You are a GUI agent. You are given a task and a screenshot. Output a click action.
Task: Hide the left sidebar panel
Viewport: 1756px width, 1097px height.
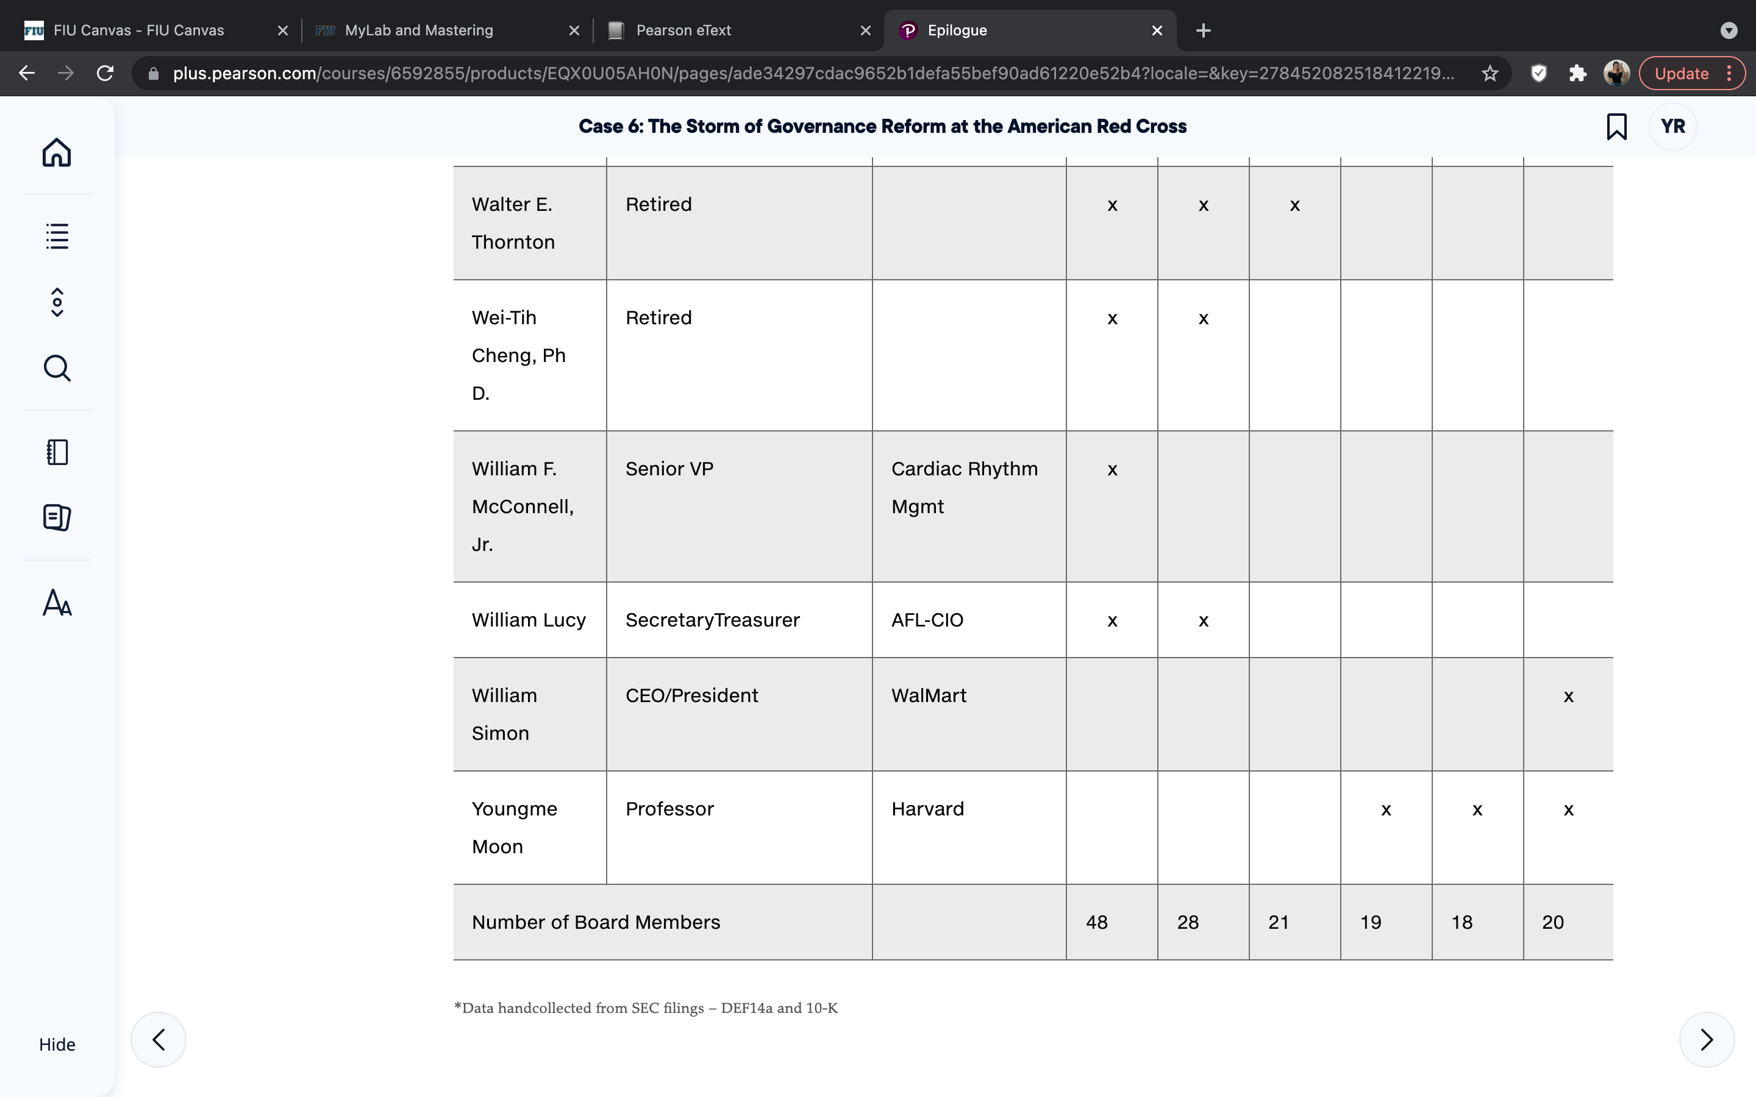coord(57,1044)
